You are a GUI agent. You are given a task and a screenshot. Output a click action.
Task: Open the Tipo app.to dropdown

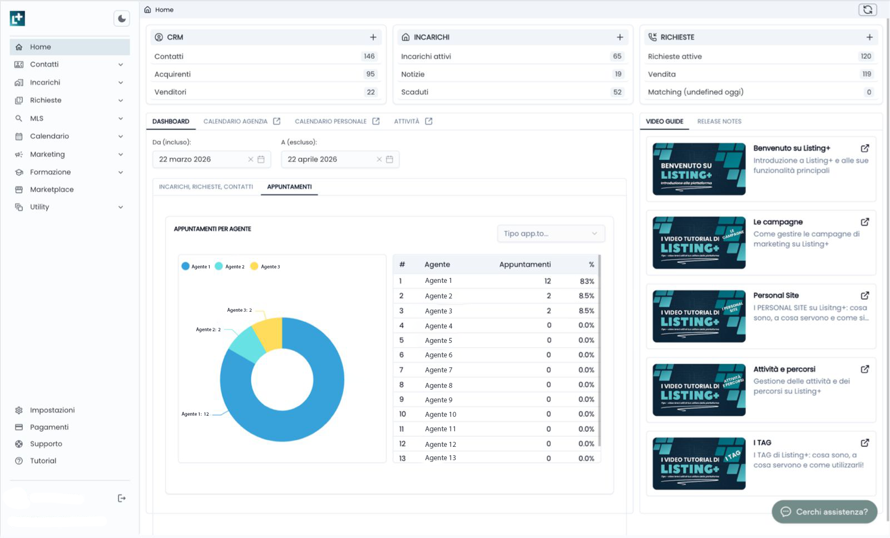coord(551,233)
